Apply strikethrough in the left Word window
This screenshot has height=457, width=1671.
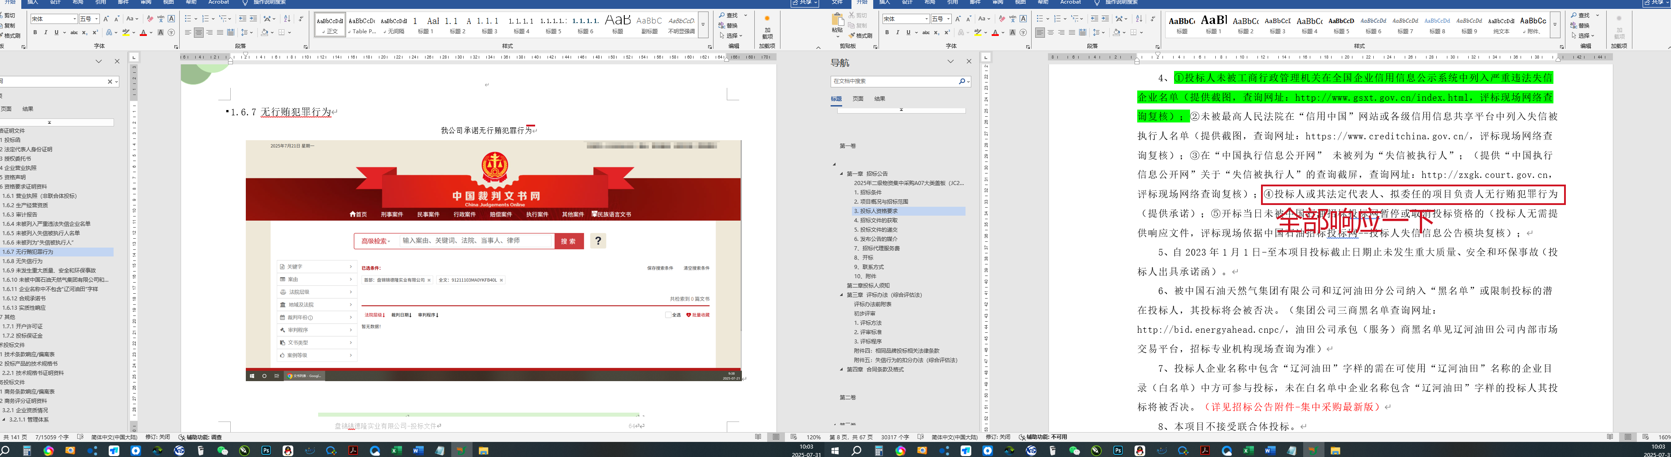74,32
